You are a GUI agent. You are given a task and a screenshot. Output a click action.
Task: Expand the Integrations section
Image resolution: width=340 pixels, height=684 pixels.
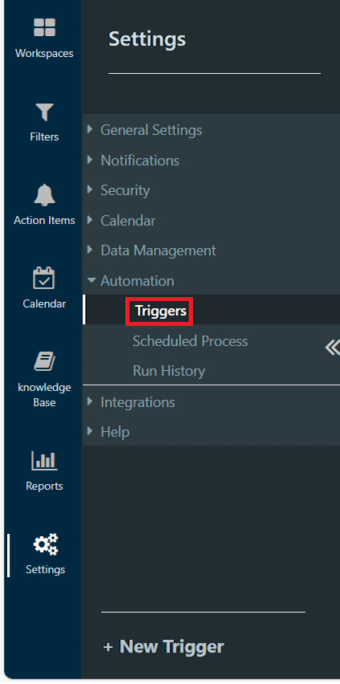click(212, 401)
